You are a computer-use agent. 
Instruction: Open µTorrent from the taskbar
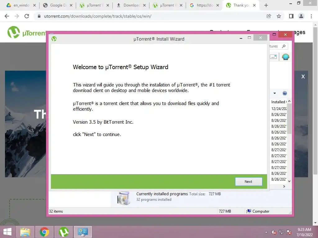coord(64,232)
